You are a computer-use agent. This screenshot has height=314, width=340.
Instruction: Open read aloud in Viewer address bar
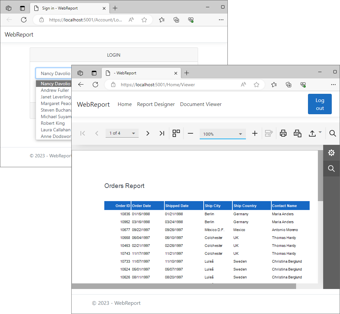point(243,85)
